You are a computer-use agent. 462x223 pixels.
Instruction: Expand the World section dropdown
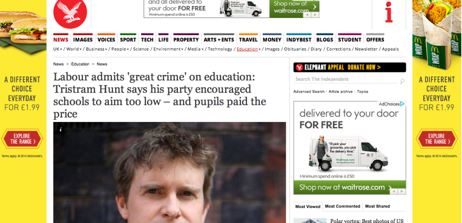[80, 50]
